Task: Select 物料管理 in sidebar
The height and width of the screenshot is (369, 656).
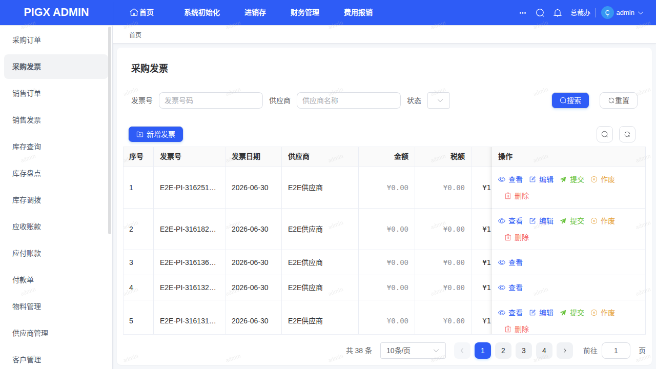Action: point(56,306)
